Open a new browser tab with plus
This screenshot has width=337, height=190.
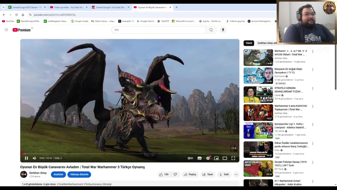coord(176,7)
